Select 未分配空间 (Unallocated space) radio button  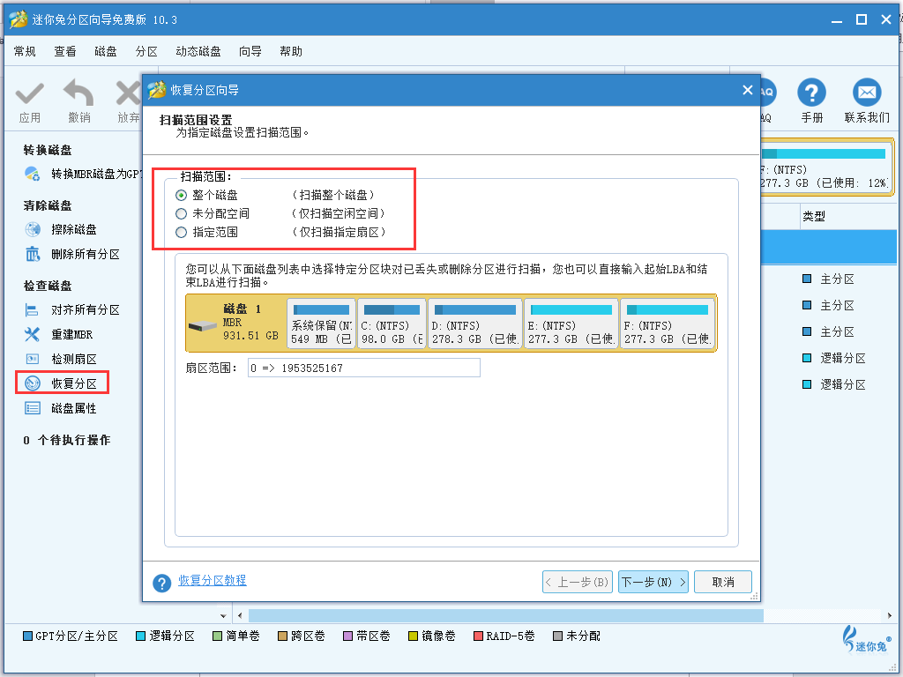tap(181, 213)
